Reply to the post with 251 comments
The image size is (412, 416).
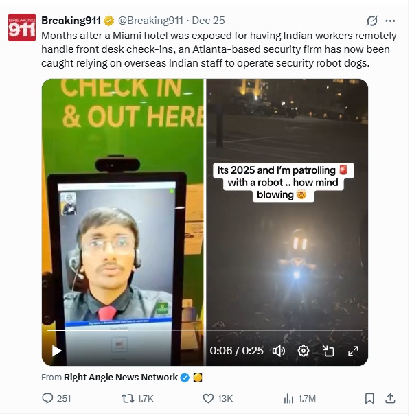[56, 398]
